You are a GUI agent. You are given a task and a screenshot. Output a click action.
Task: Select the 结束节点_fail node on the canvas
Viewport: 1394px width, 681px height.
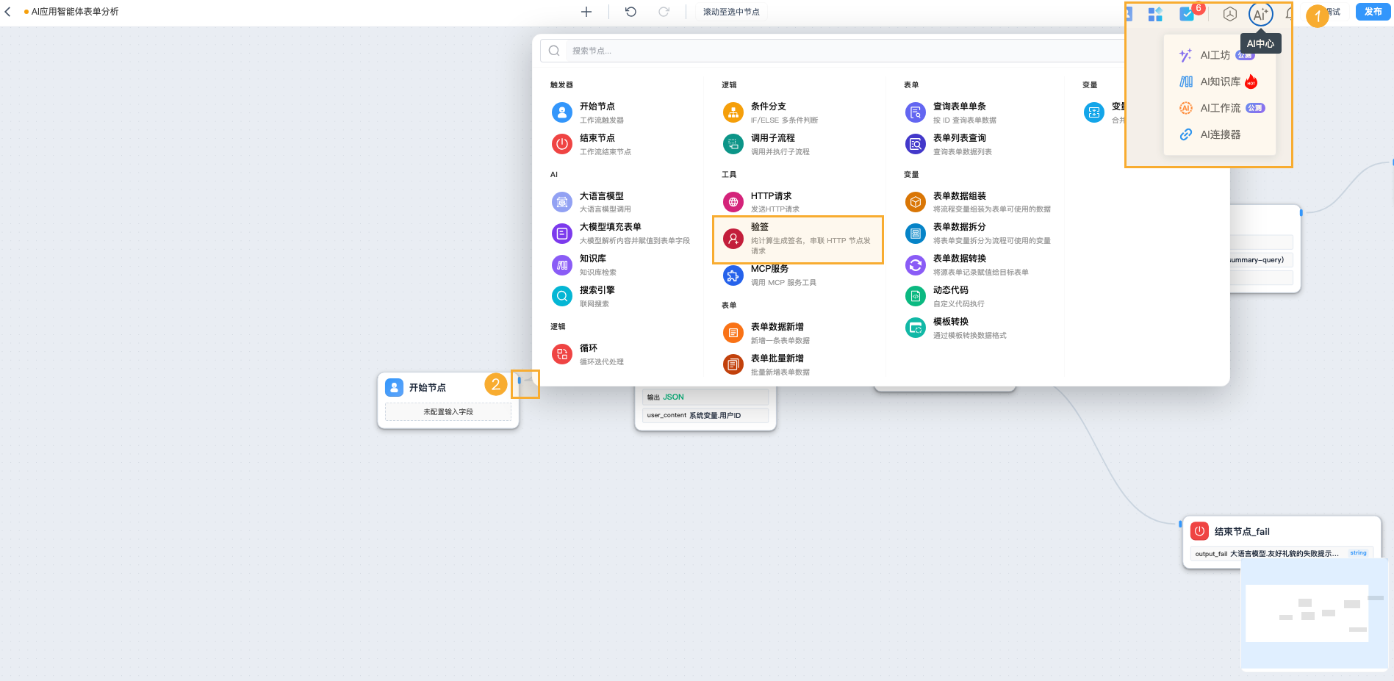1282,542
